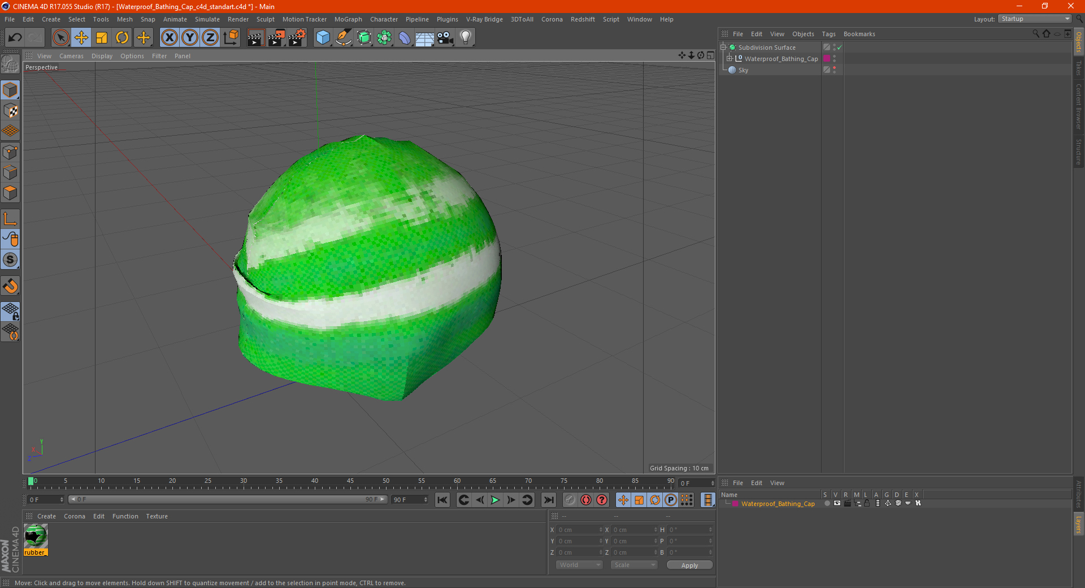This screenshot has width=1085, height=588.
Task: Open the Simulate menu
Action: (207, 19)
